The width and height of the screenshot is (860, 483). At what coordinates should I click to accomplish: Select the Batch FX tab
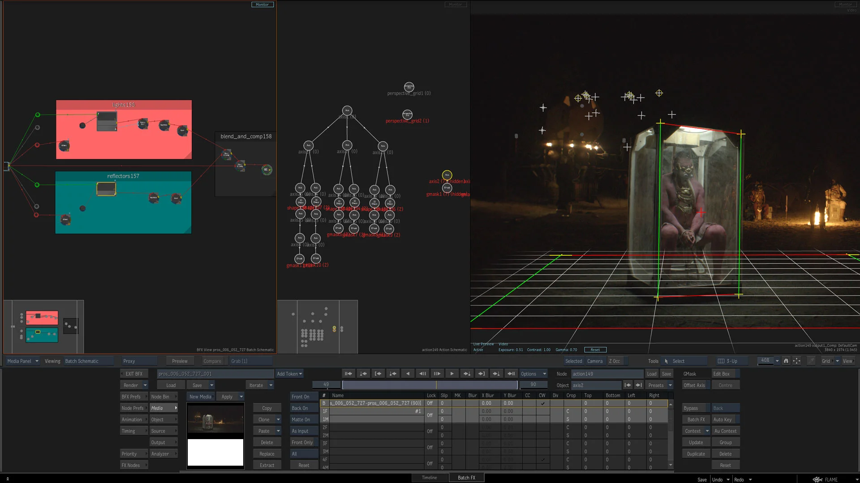466,478
